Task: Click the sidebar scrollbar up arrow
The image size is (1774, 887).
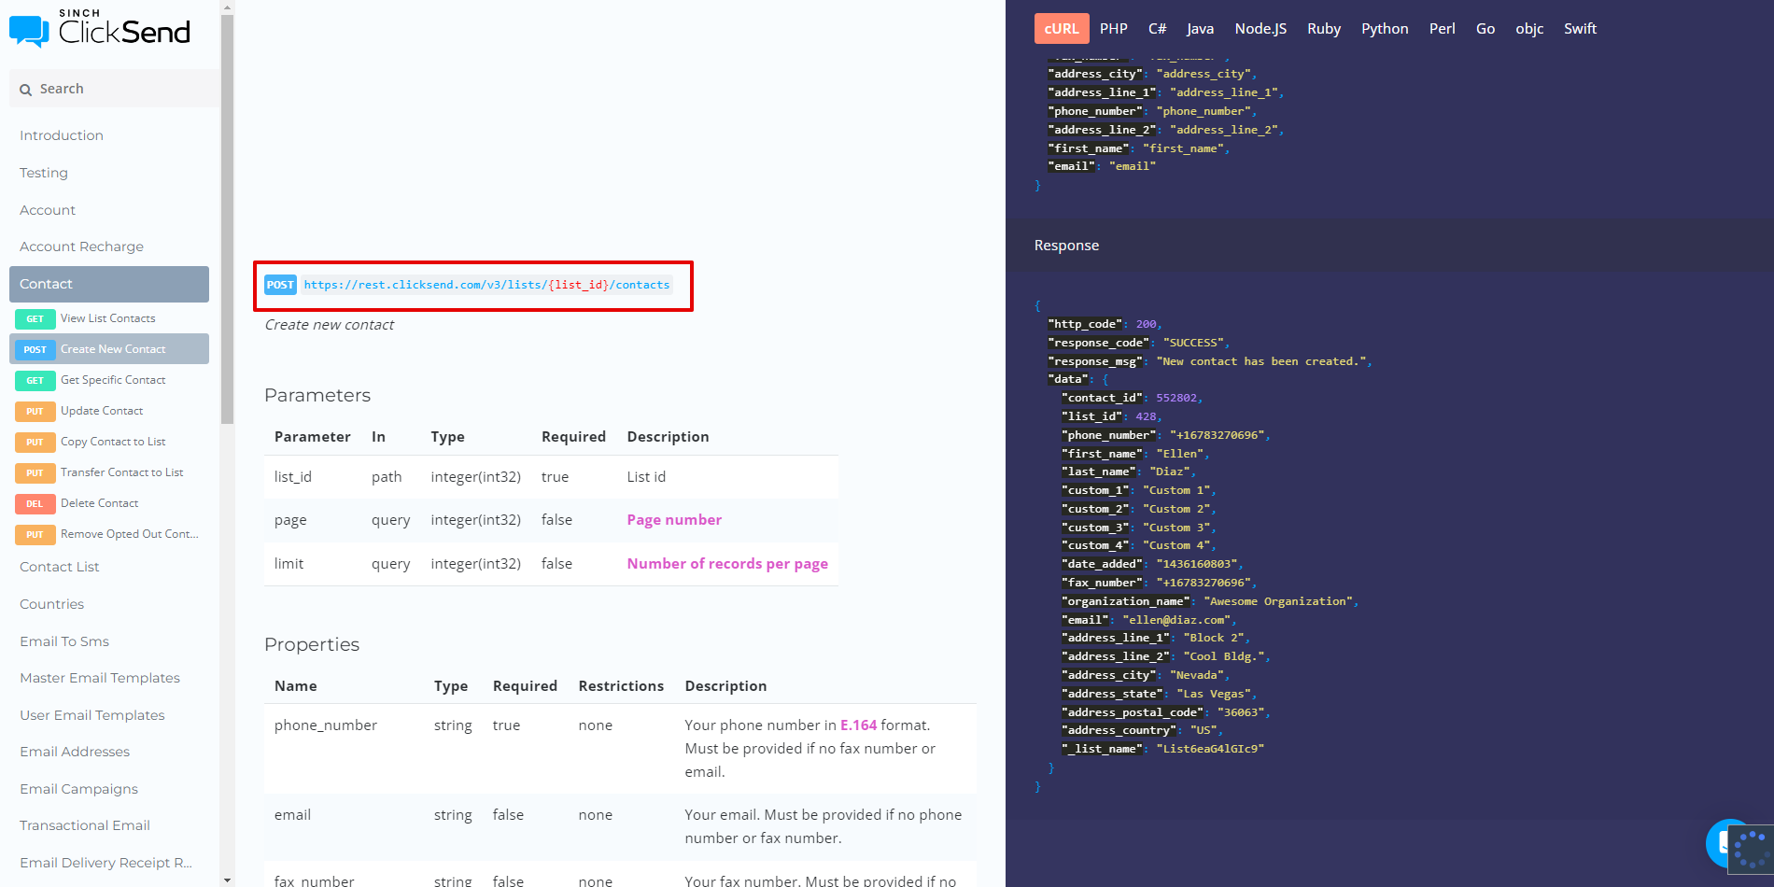Action: [227, 7]
